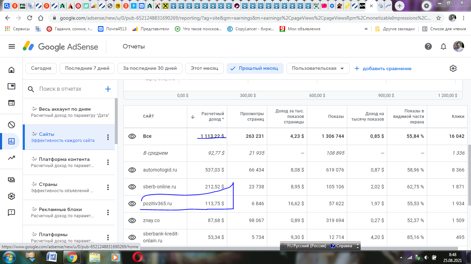Open the Список для чтения button

coord(444,29)
